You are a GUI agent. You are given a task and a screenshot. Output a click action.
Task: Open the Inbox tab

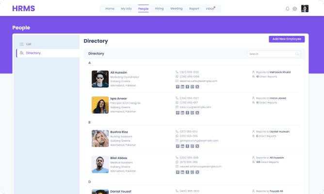click(210, 9)
